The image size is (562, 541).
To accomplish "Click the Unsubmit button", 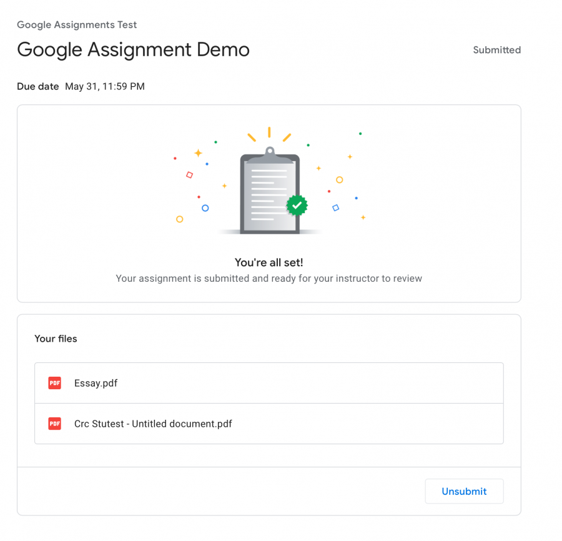I will [x=464, y=491].
